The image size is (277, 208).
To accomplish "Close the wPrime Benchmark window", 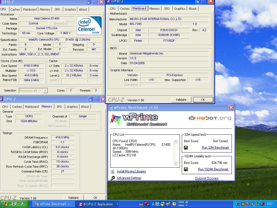I will [x=231, y=107].
